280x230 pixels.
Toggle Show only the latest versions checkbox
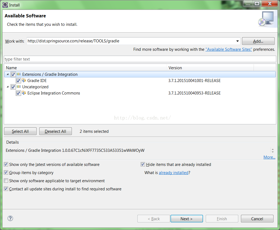point(6,164)
